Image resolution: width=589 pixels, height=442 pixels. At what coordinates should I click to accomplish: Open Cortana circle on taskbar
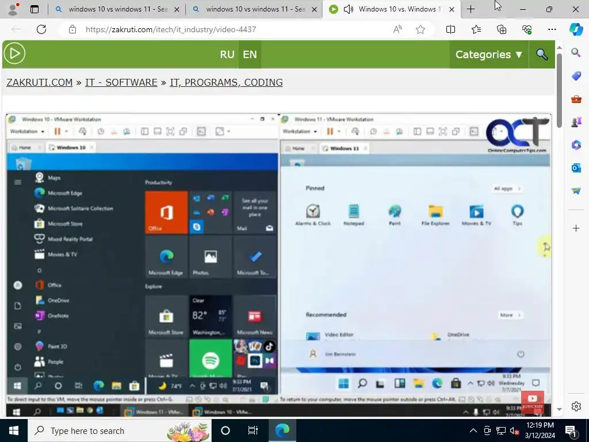(x=225, y=430)
